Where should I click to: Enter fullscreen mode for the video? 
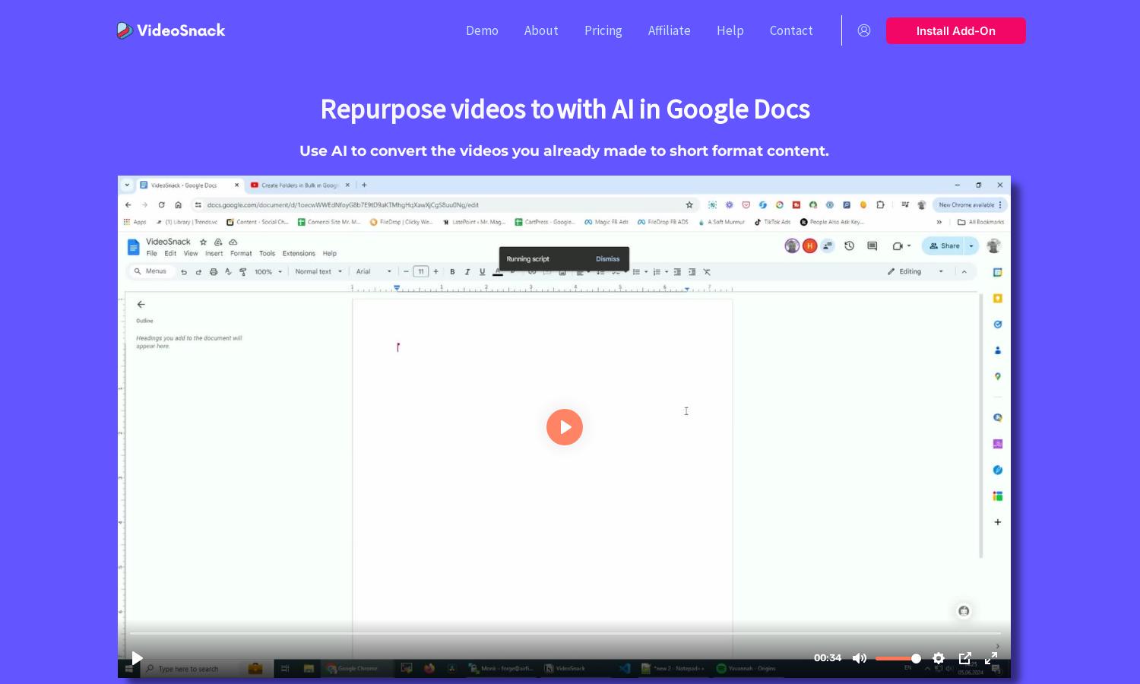point(991,658)
